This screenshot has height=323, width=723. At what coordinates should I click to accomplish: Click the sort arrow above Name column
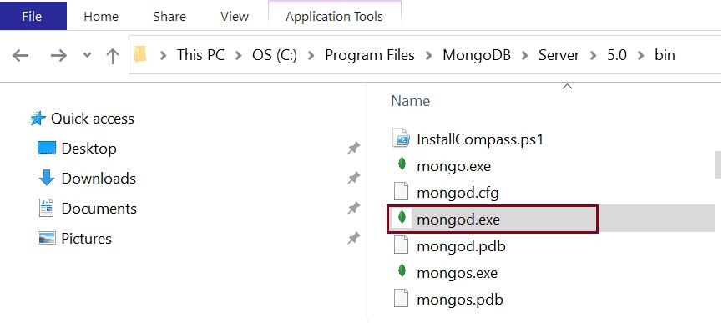click(x=568, y=86)
